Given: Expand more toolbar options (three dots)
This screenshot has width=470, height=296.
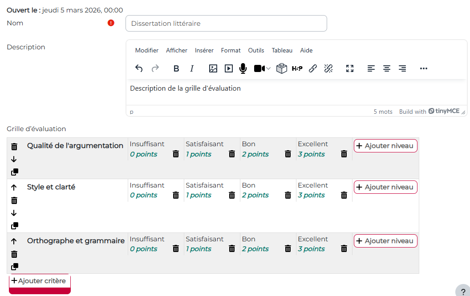Looking at the screenshot, I should (x=423, y=68).
